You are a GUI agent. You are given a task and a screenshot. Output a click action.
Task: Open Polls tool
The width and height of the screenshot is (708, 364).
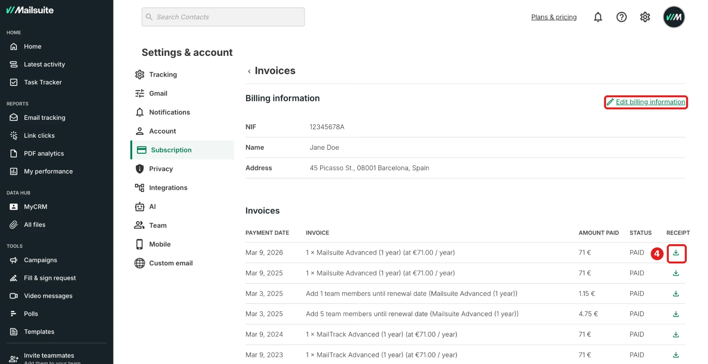click(24, 314)
